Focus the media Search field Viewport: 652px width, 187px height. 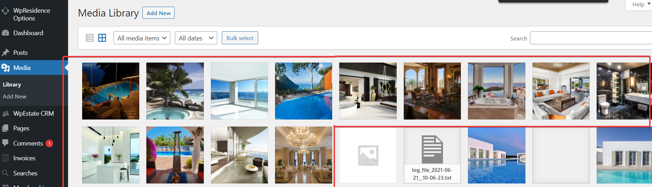pyautogui.click(x=591, y=38)
